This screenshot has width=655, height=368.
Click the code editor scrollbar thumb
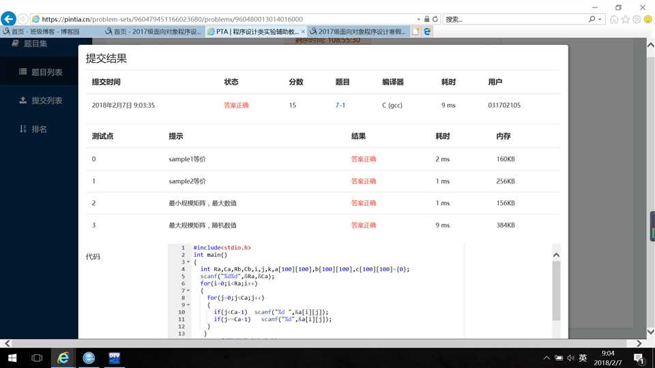556,291
